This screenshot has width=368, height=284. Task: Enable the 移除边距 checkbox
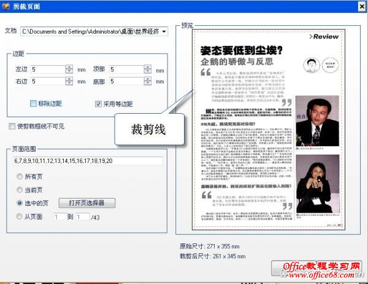33,103
